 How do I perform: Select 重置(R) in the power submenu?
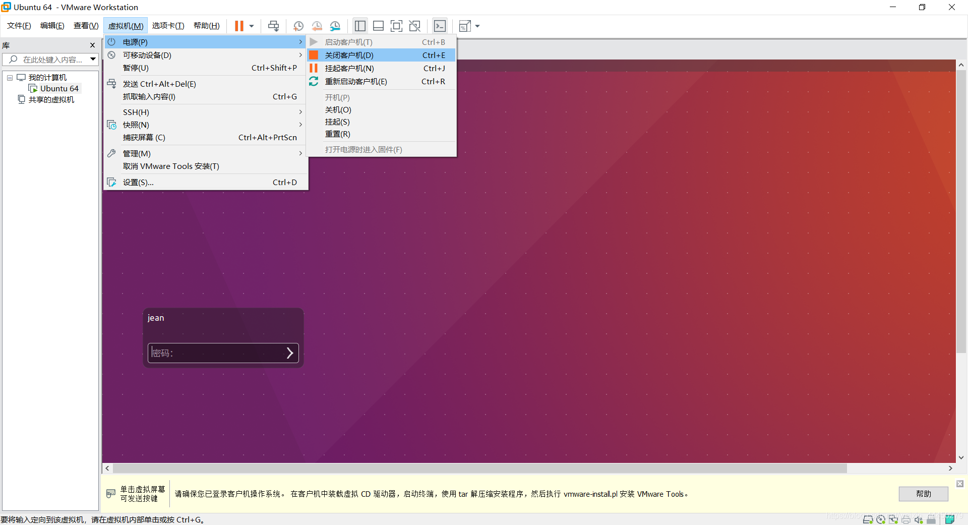[382, 134]
